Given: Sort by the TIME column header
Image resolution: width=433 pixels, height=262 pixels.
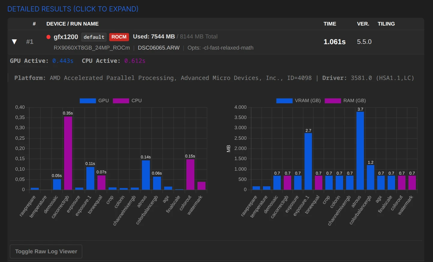Looking at the screenshot, I should tap(329, 24).
